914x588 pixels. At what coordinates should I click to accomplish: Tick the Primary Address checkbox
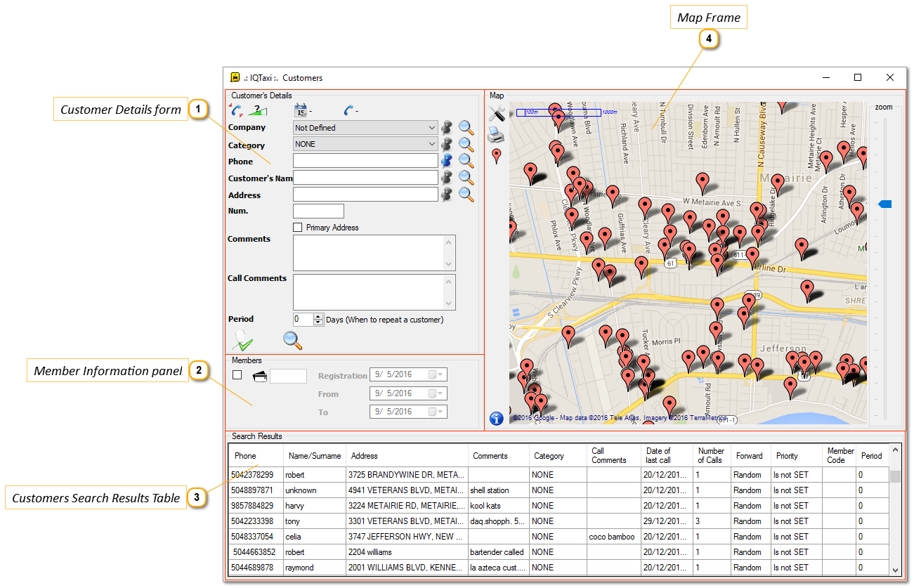pos(298,228)
